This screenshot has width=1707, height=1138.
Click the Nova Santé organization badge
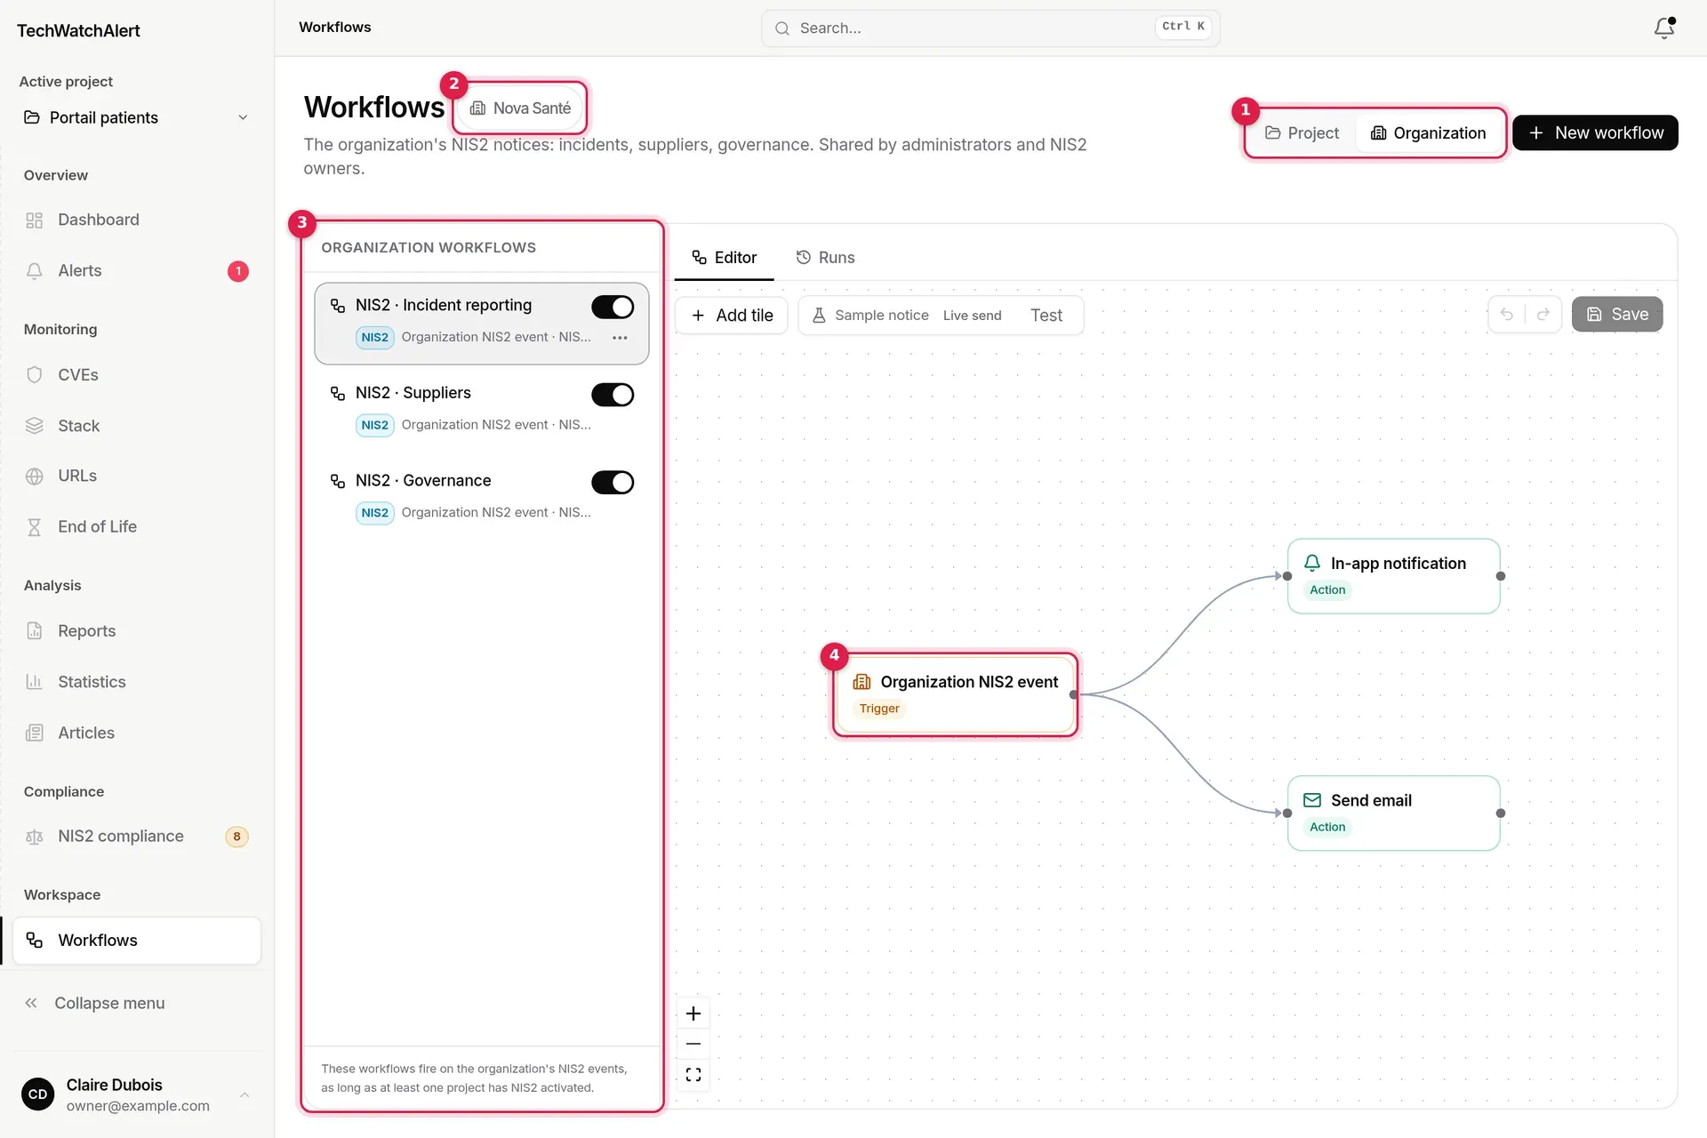tap(520, 108)
